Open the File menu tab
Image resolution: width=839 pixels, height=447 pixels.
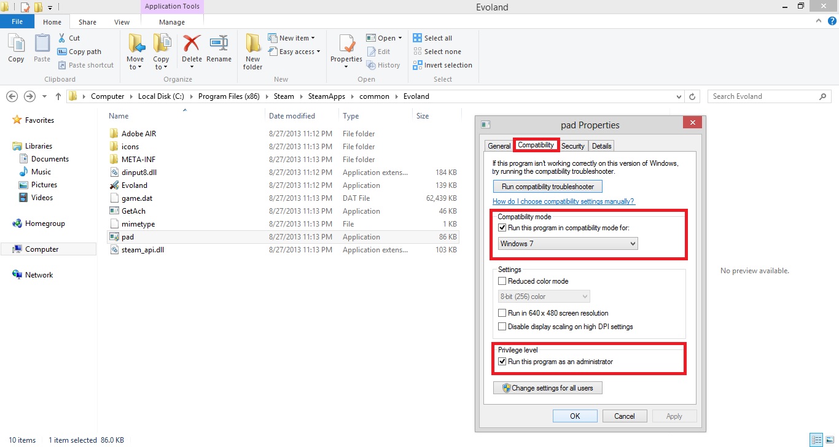[x=17, y=22]
